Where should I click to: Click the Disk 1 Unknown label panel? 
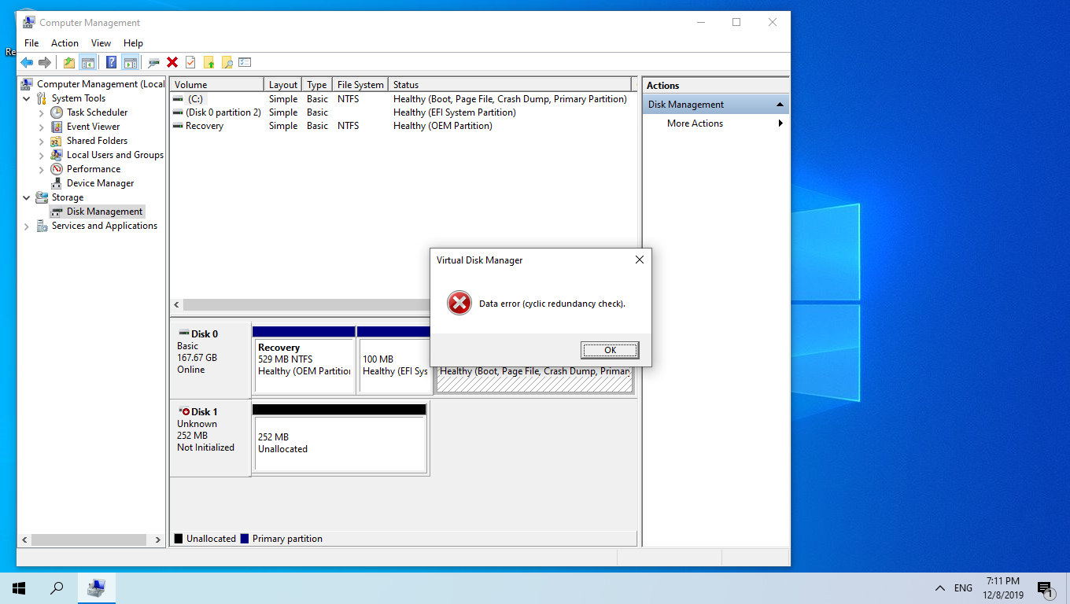[x=211, y=438]
